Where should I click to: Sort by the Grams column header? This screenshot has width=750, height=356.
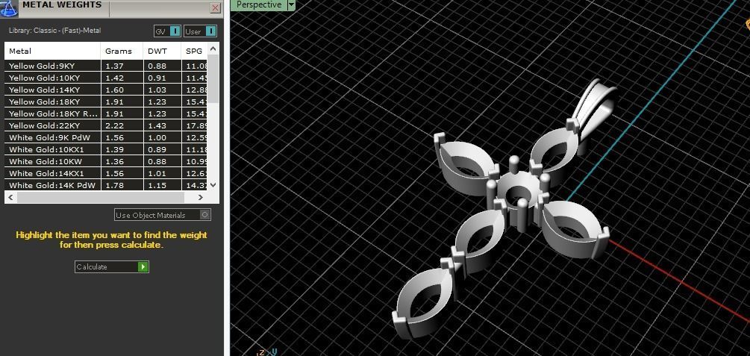click(122, 51)
